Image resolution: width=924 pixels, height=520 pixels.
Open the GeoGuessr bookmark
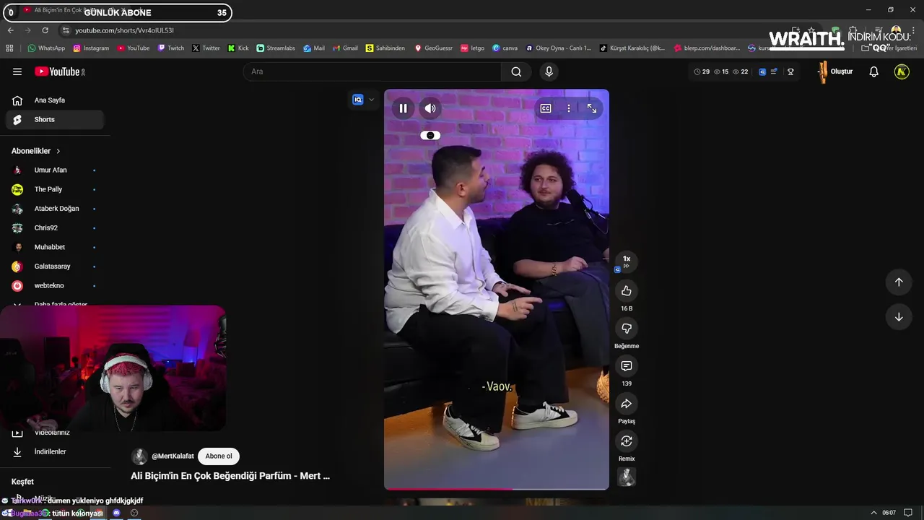pos(433,48)
